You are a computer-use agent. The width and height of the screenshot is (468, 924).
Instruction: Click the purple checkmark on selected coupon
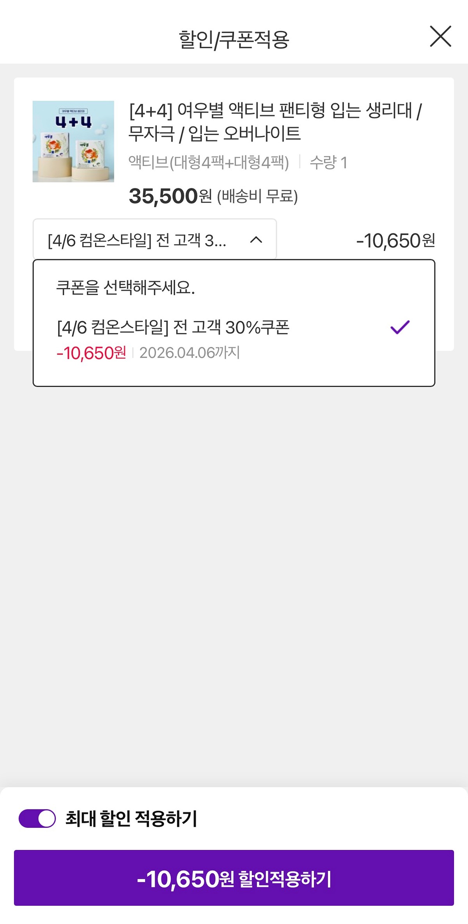click(400, 327)
